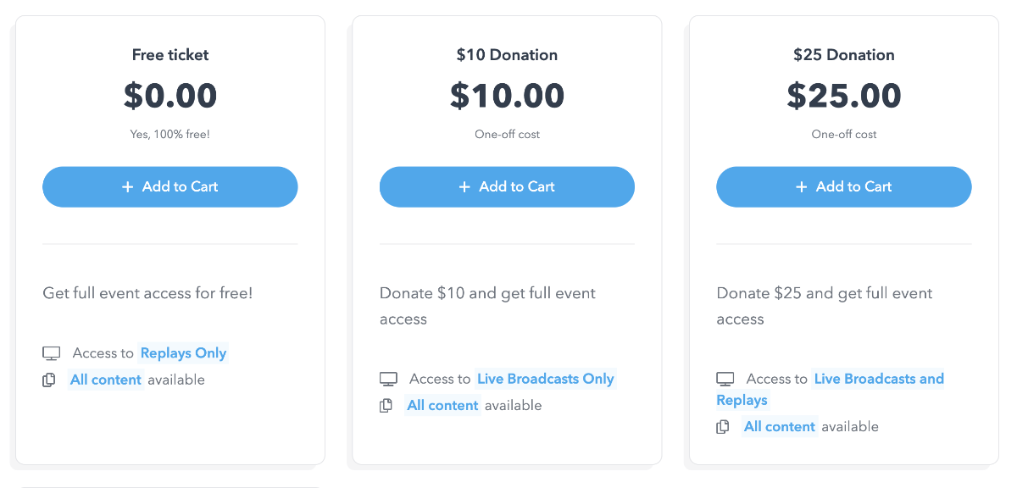Image resolution: width=1017 pixels, height=488 pixels.
Task: Open the Live Broadcasts Only link
Action: click(546, 379)
